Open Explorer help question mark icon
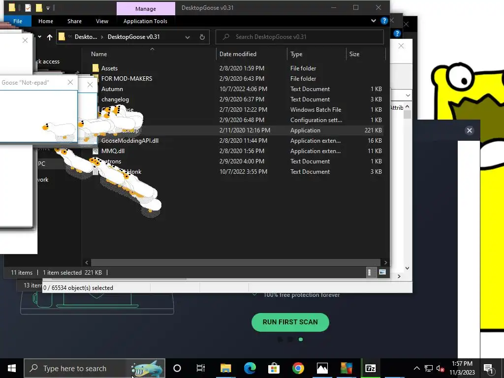Image resolution: width=504 pixels, height=378 pixels. click(384, 21)
